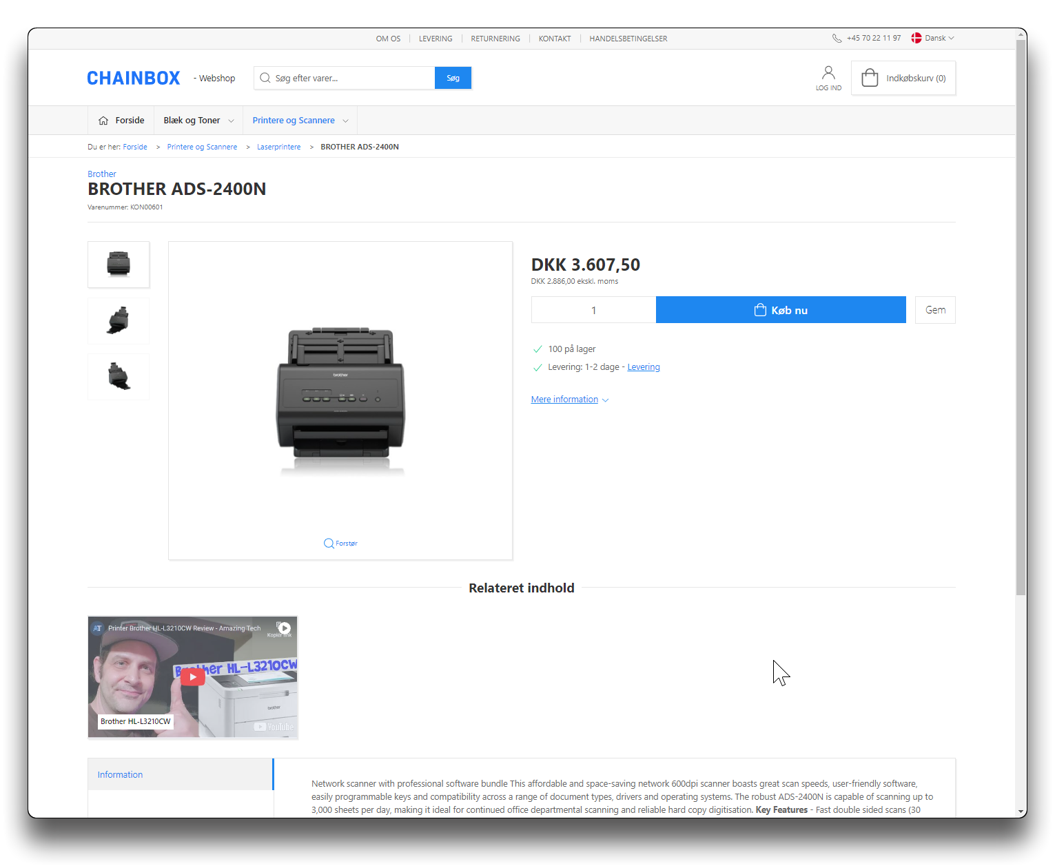Click the CHAINBOX logo

tap(133, 79)
